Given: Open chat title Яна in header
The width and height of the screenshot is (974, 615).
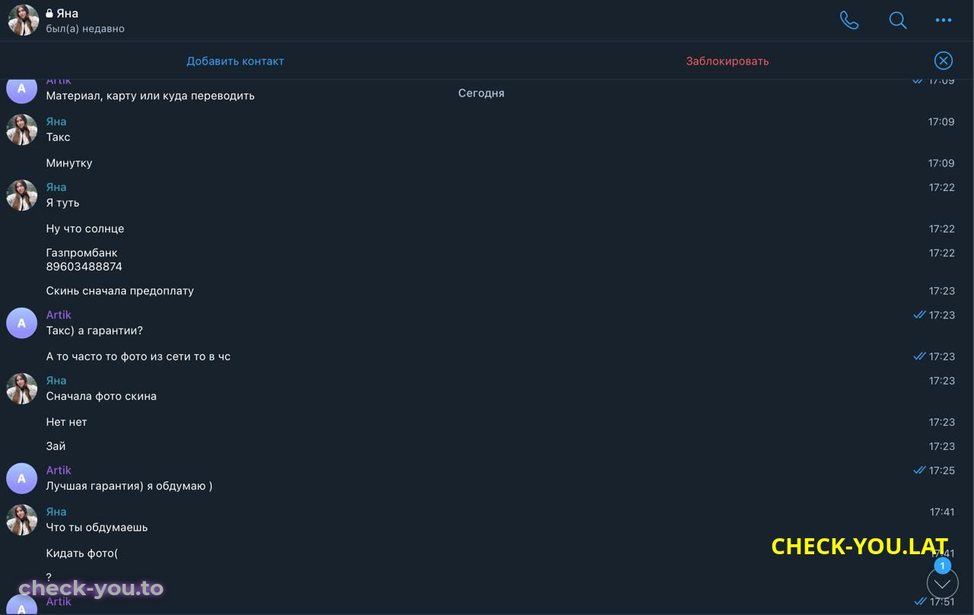Looking at the screenshot, I should click(x=67, y=13).
